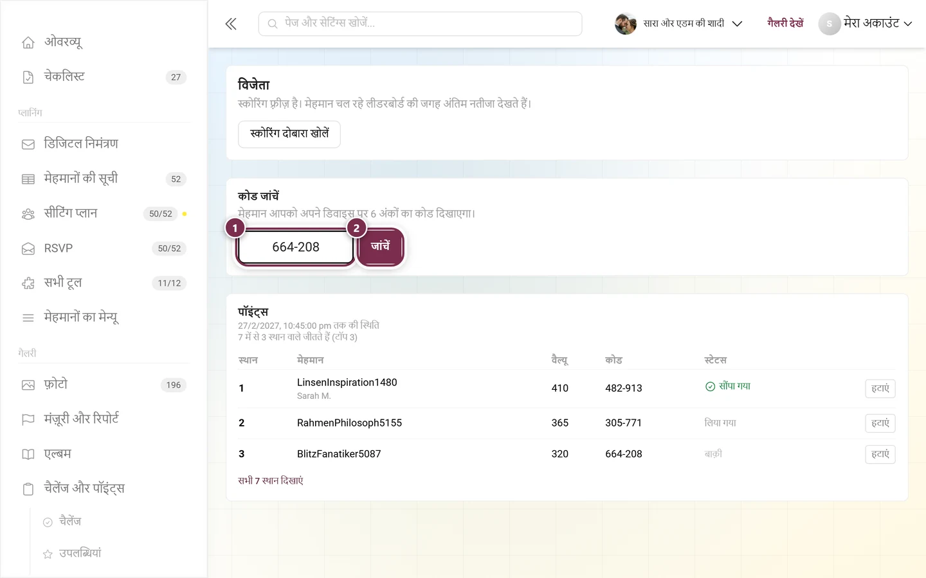Click the RSVP open-envelope icon
The width and height of the screenshot is (926, 578).
28,249
